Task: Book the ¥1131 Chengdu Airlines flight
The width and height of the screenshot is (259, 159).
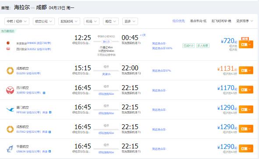Action: coord(246,70)
